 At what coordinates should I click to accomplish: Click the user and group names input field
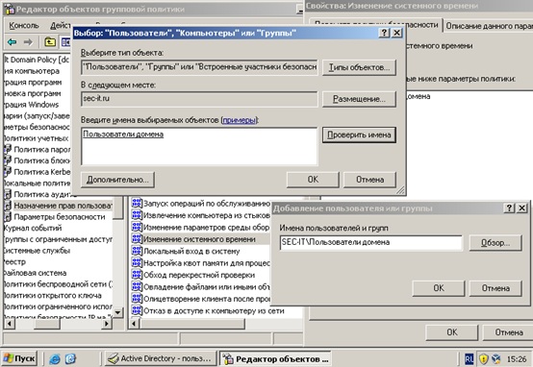370,242
